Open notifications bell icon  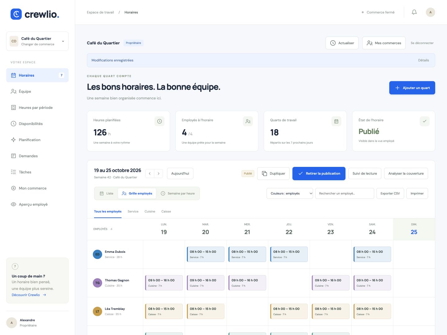pos(414,12)
